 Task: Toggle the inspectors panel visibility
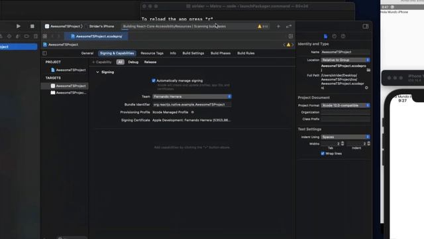point(365,27)
